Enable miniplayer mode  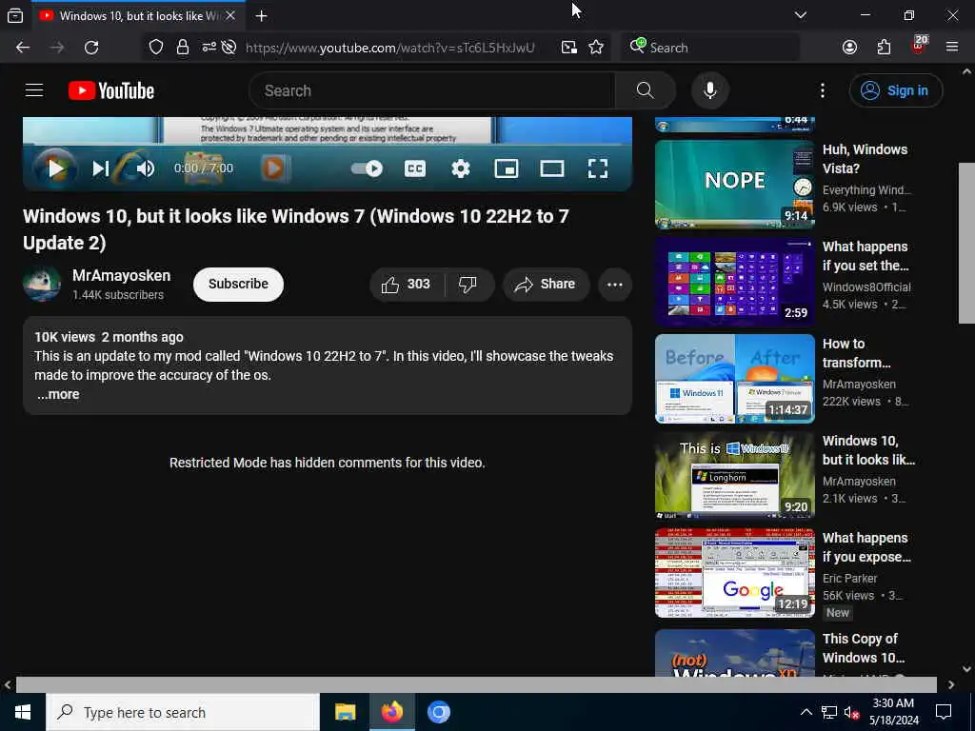[507, 168]
